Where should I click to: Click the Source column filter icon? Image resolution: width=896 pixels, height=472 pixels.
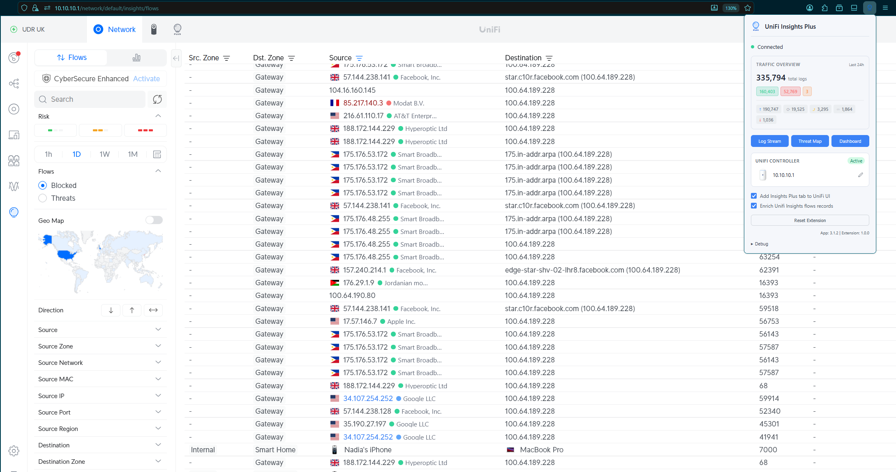click(x=359, y=58)
